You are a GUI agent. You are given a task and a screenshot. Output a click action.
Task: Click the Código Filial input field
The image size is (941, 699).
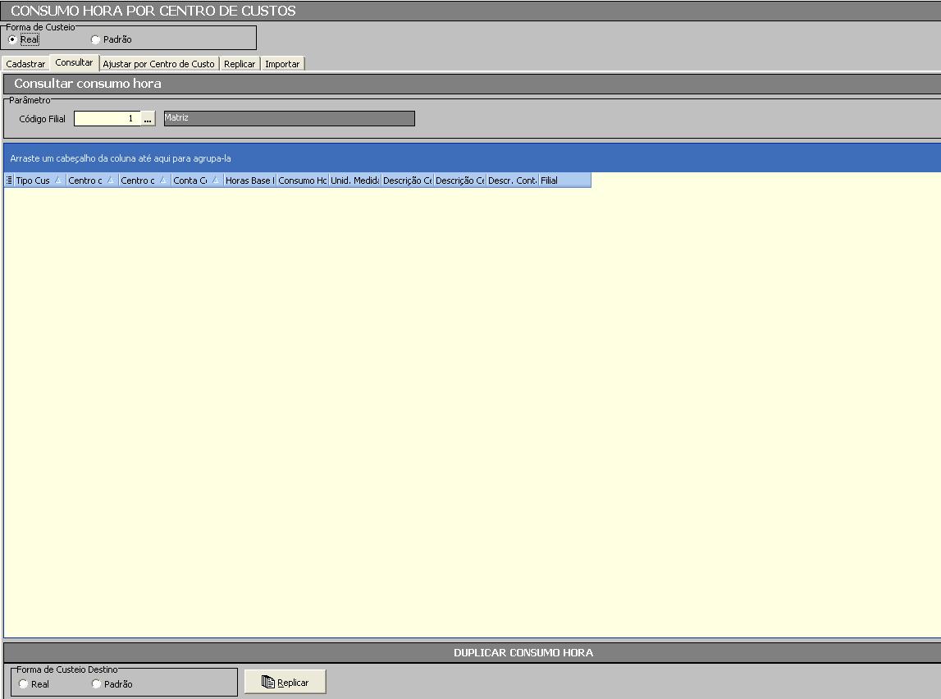pyautogui.click(x=107, y=119)
